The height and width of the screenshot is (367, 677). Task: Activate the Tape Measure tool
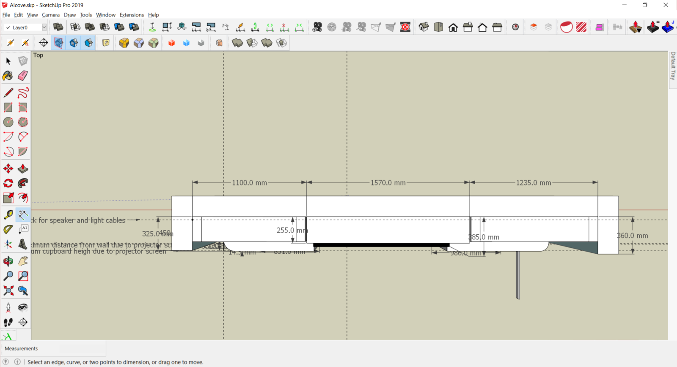(8, 215)
